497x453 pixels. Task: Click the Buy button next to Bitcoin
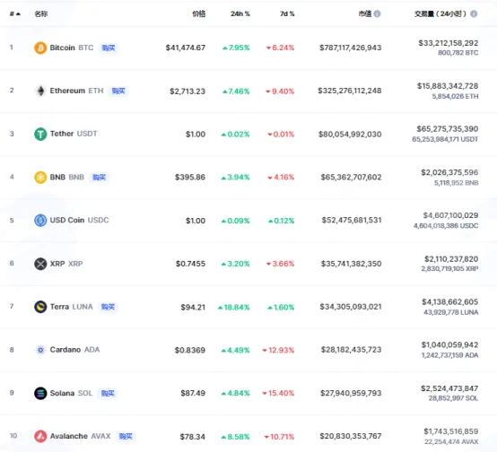click(109, 48)
